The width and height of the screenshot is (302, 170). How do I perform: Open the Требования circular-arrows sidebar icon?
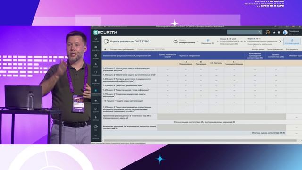tap(96, 73)
